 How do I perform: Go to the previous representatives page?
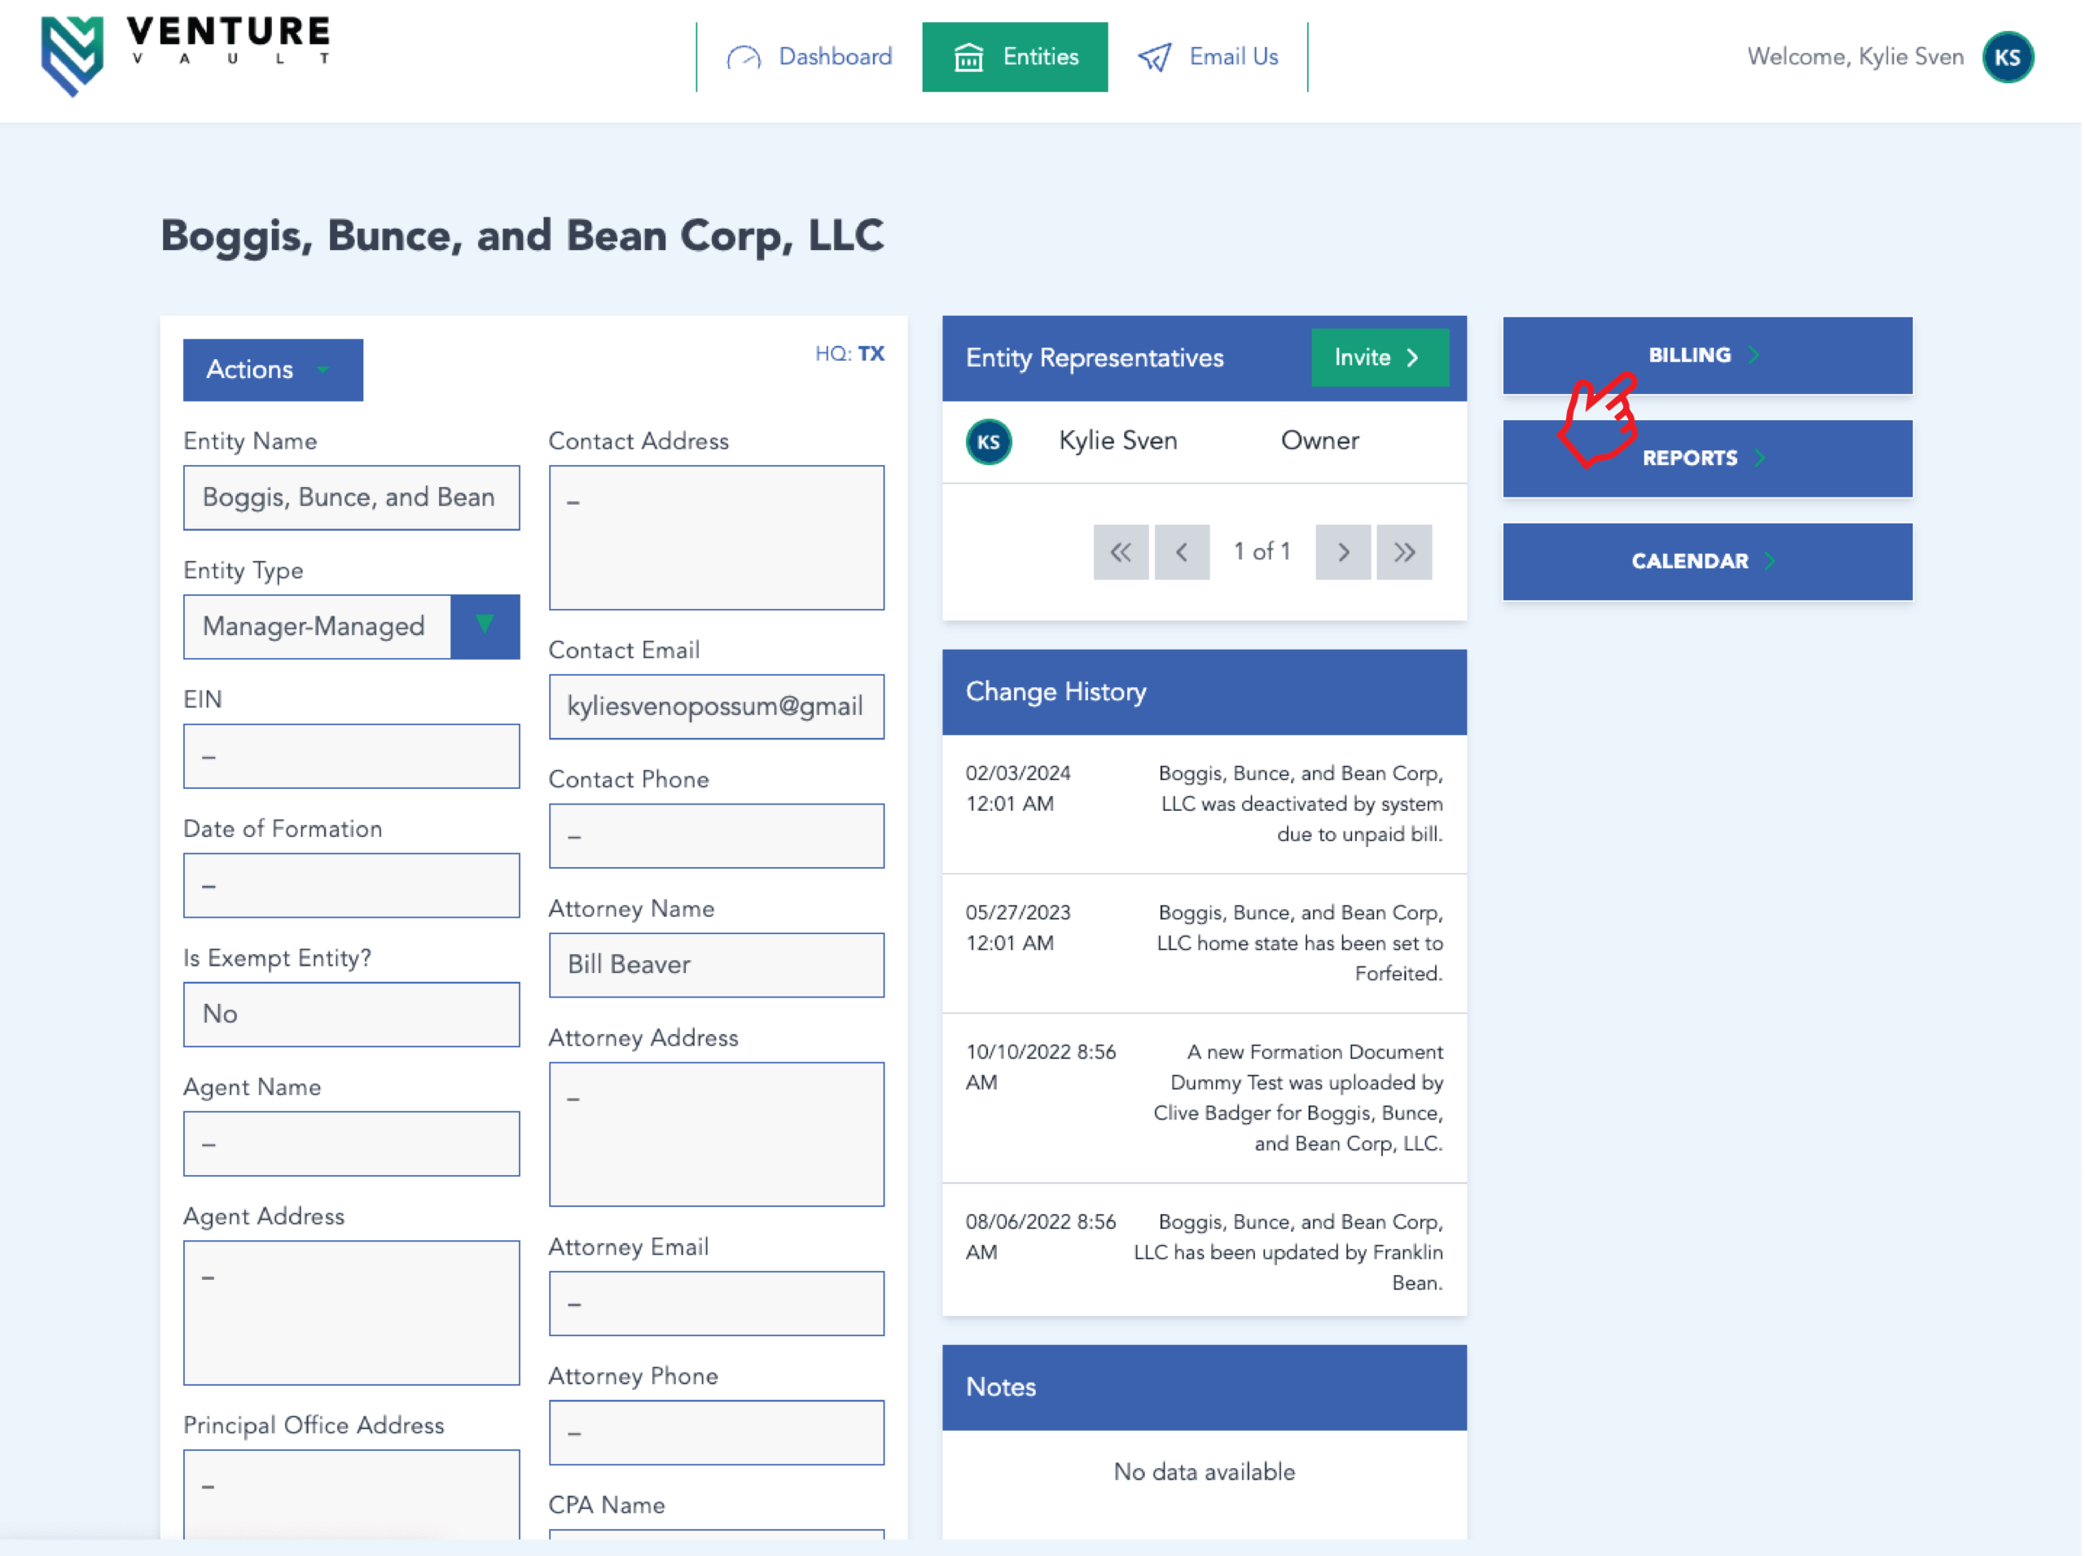[1182, 552]
